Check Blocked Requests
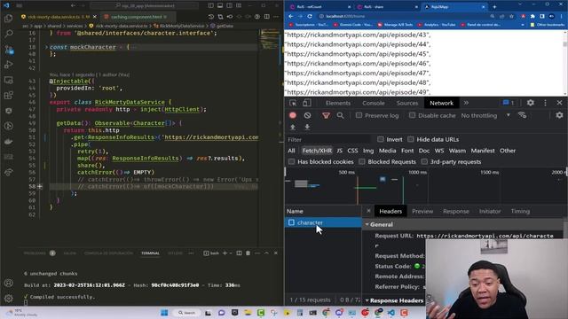This screenshot has height=319, width=568. tap(361, 161)
